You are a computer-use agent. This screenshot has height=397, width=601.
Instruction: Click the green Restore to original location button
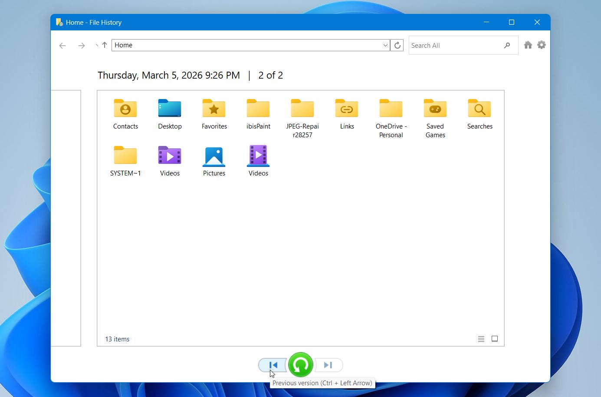[301, 365]
